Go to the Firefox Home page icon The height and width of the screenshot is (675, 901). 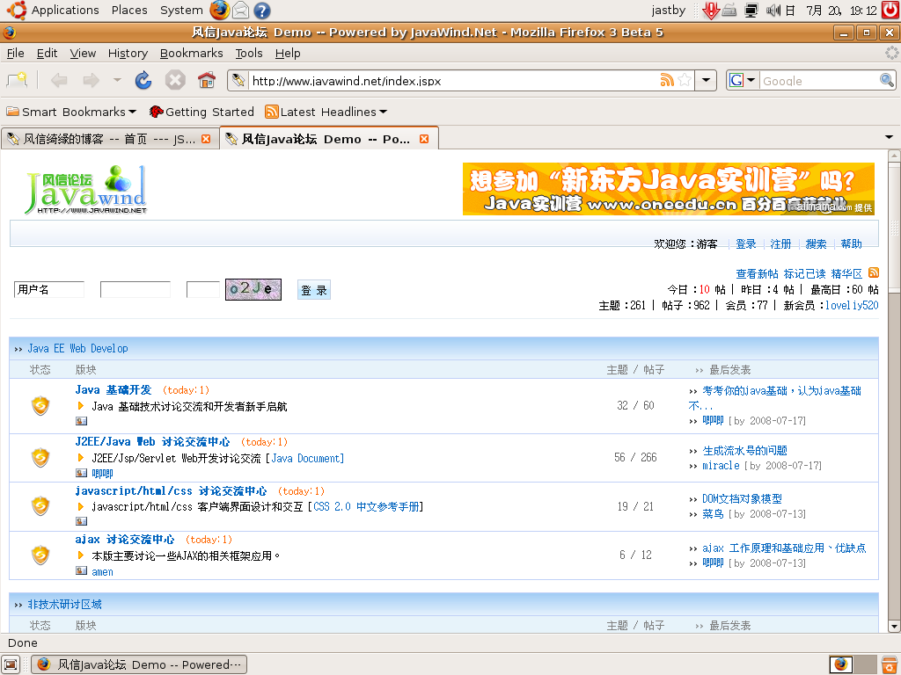[207, 81]
